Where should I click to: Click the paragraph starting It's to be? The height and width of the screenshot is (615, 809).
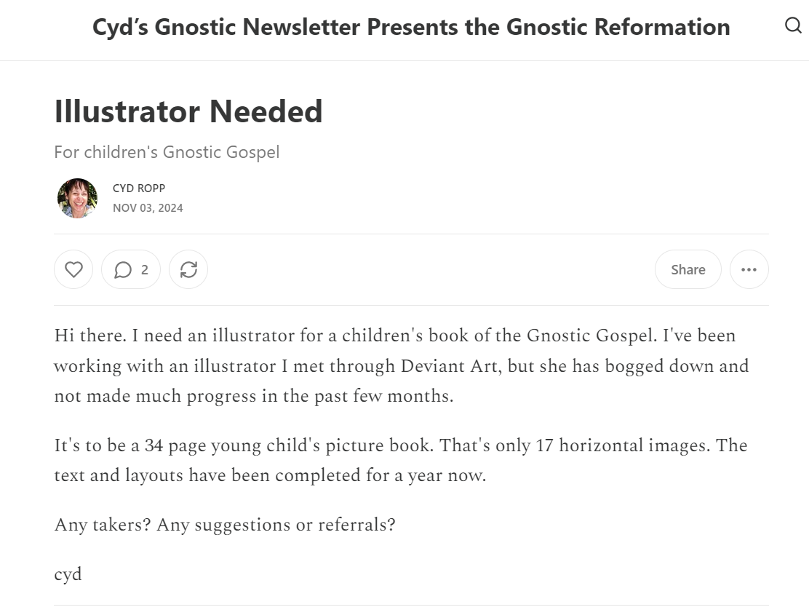click(400, 460)
